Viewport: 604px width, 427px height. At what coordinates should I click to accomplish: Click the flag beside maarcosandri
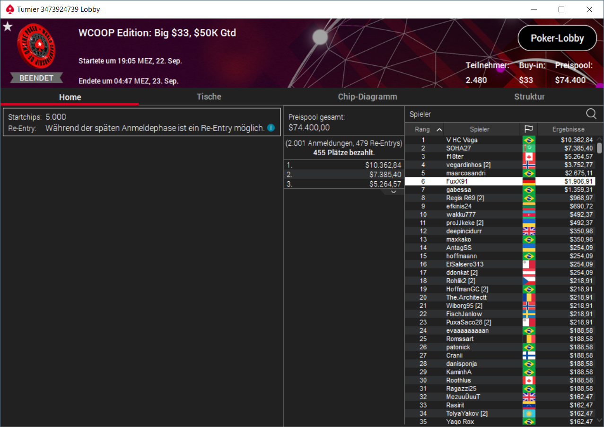pos(528,173)
